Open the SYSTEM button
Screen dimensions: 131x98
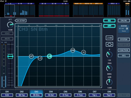tap(124, 39)
